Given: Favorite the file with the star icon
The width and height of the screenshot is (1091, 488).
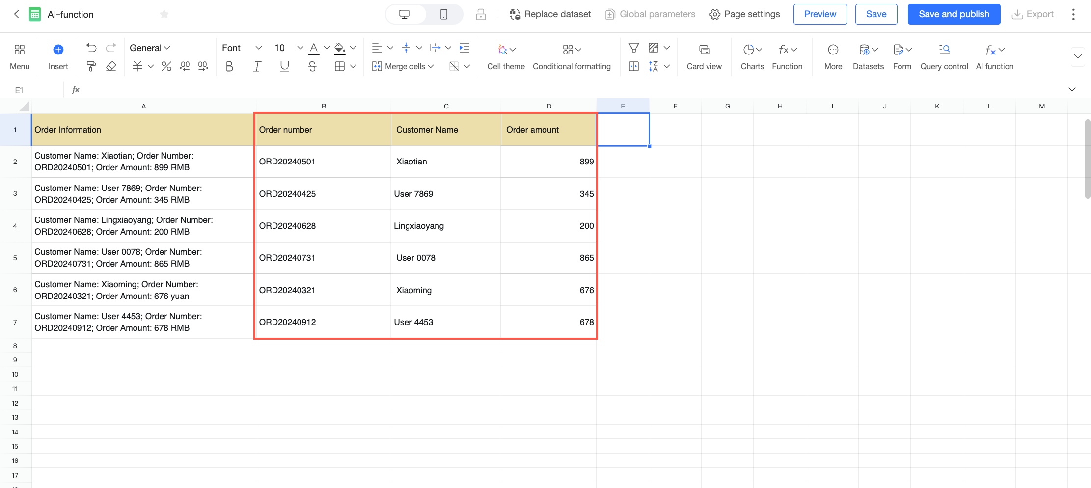Looking at the screenshot, I should pos(164,14).
